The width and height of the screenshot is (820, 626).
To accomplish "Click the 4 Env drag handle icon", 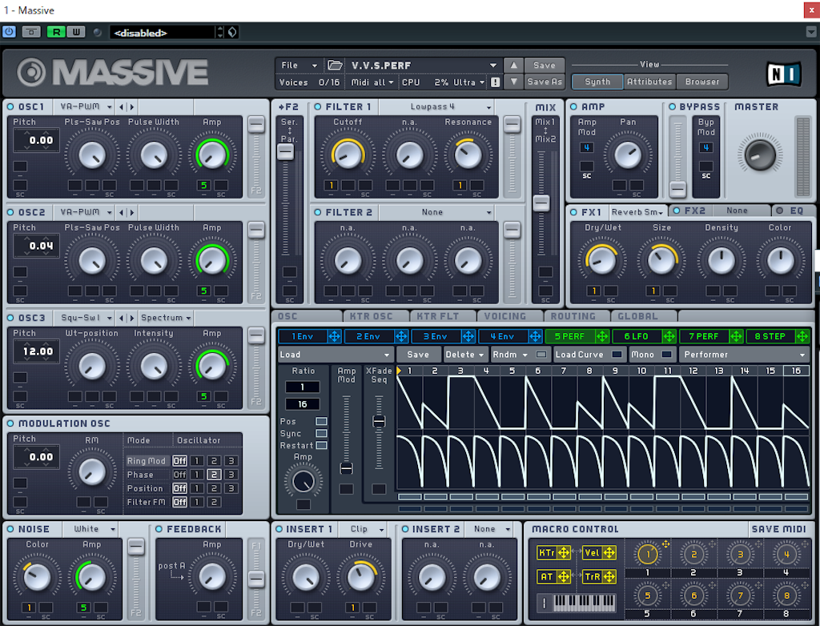I will pos(535,336).
